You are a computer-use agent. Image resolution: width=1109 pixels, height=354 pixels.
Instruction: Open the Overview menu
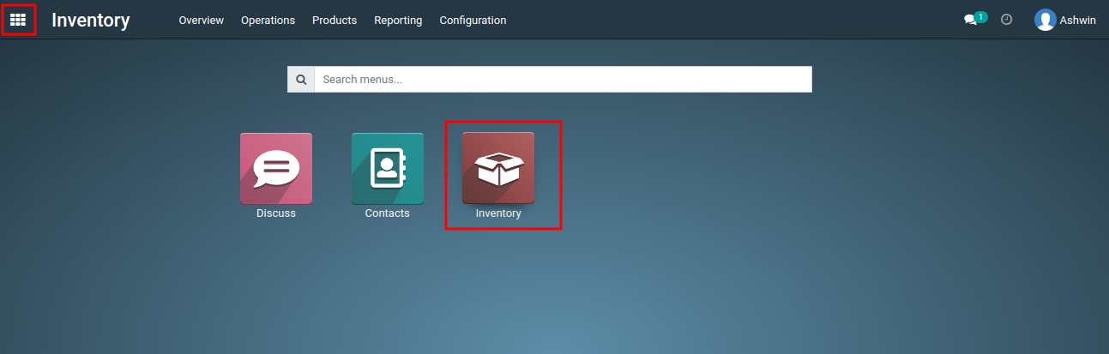pyautogui.click(x=202, y=21)
